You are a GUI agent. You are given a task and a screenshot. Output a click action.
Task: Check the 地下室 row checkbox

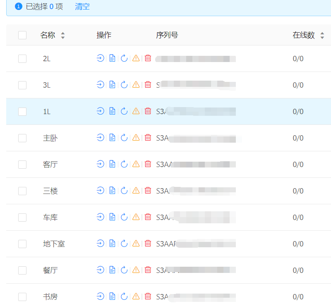coord(22,244)
